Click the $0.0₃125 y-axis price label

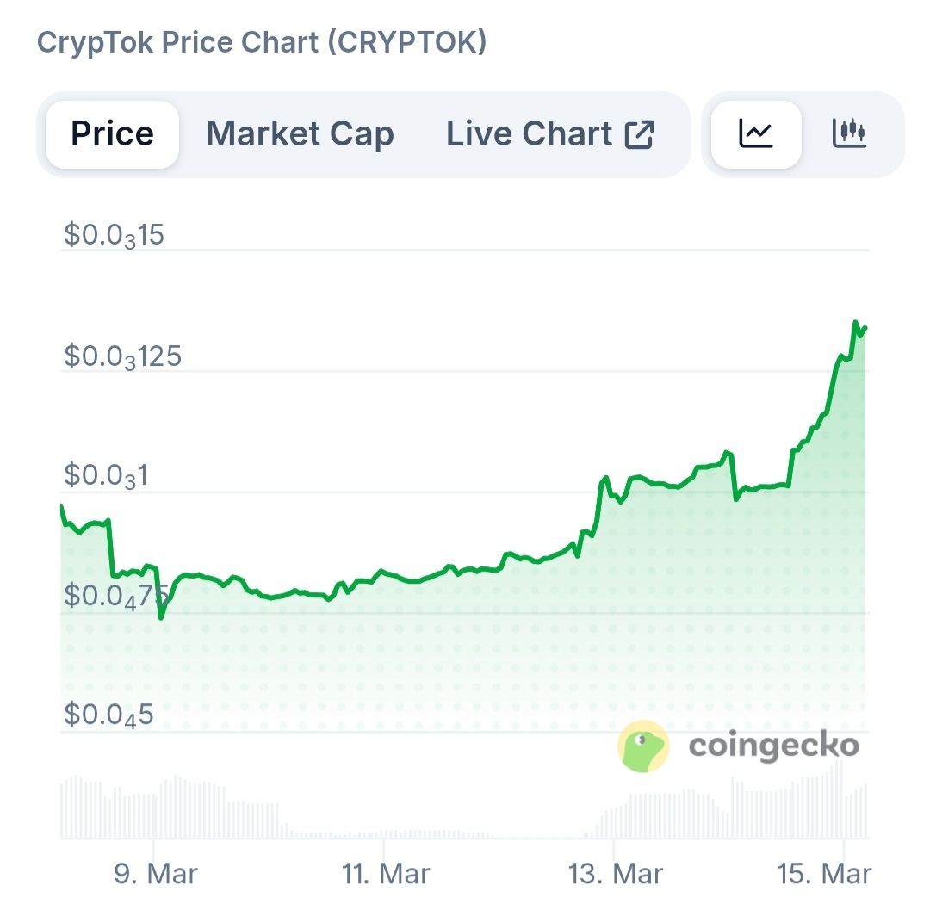pyautogui.click(x=123, y=356)
